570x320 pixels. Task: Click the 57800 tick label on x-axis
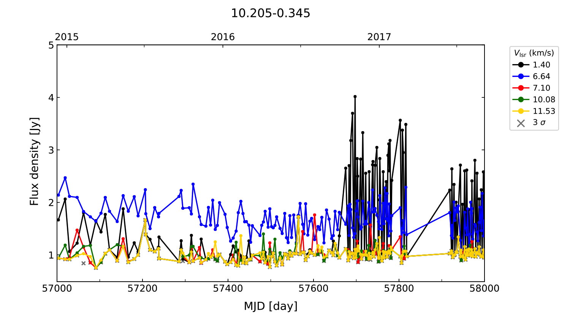[x=399, y=289]
